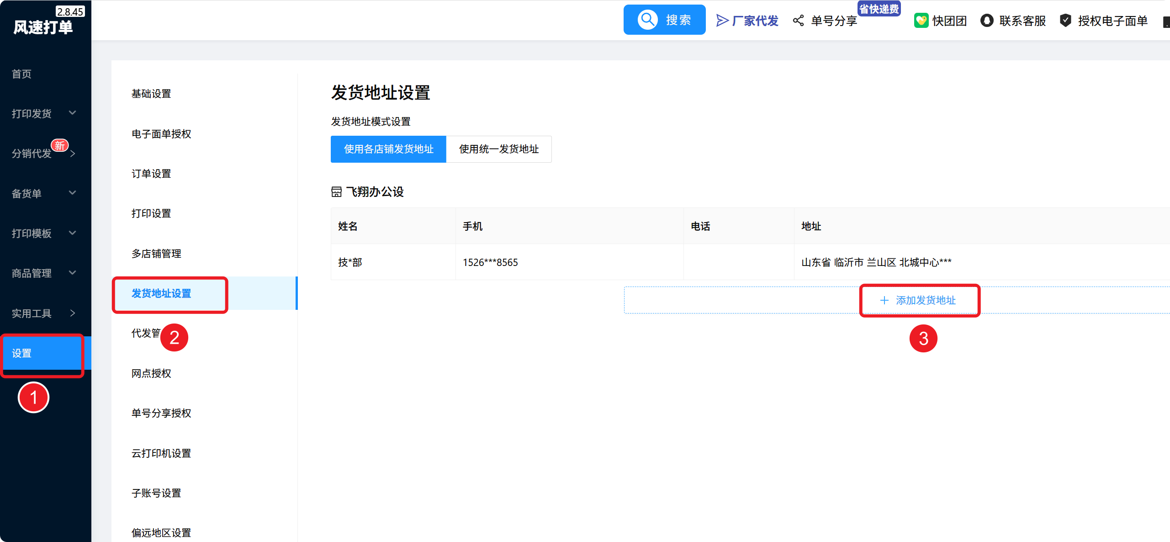Expand the 商品管理 sidebar menu

click(44, 273)
